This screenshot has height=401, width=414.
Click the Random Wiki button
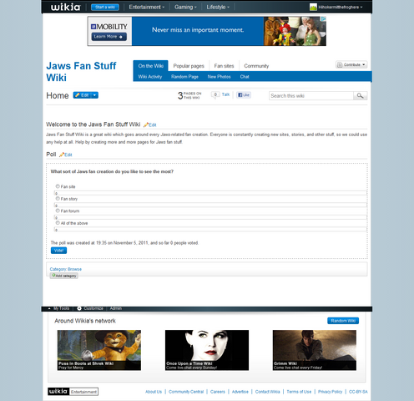pyautogui.click(x=343, y=321)
